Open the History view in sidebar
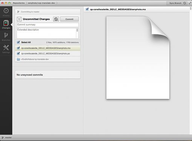The image size is (192, 141). (x=6, y=12)
